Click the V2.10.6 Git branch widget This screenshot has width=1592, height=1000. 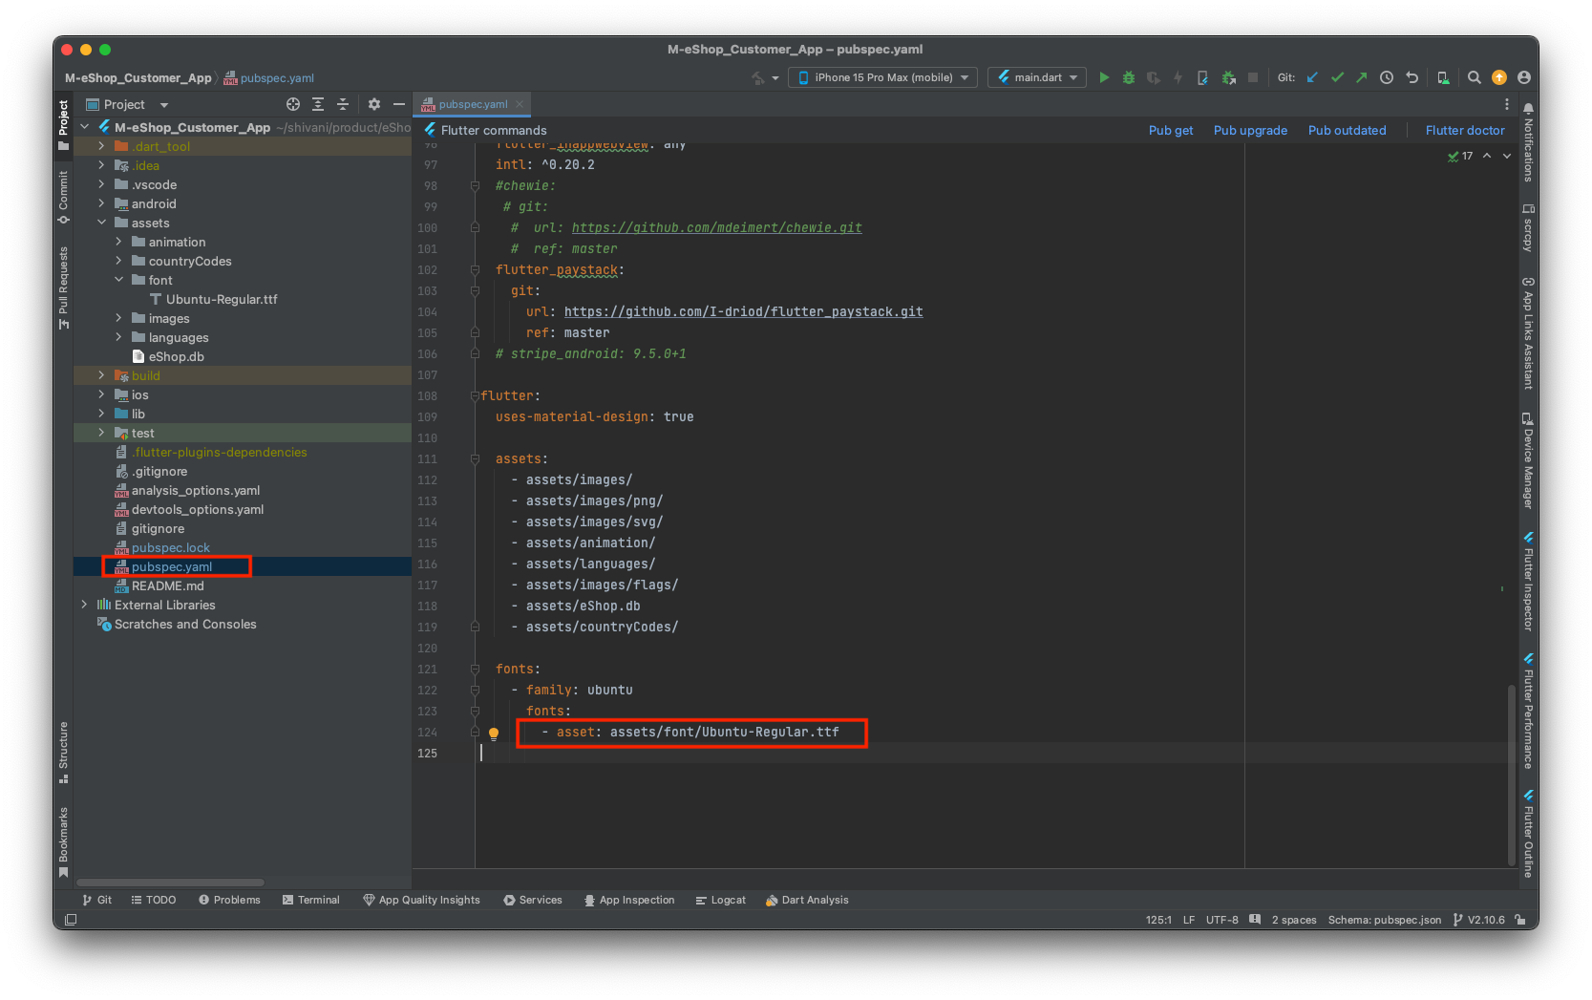click(x=1478, y=920)
